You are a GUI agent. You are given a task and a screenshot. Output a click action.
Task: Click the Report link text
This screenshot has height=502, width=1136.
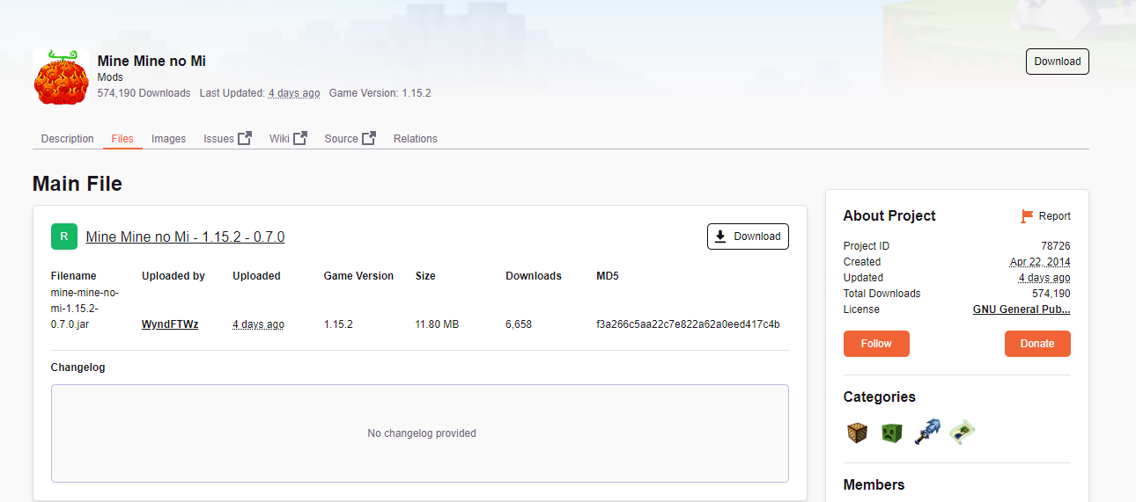(x=1055, y=216)
